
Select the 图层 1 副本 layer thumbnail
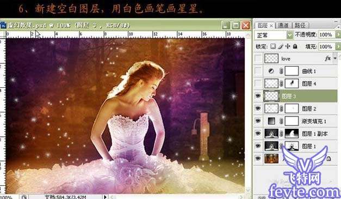pyautogui.click(x=271, y=134)
